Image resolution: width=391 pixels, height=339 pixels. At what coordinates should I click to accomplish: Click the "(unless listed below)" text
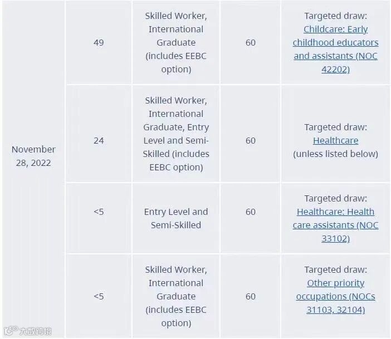pyautogui.click(x=335, y=154)
